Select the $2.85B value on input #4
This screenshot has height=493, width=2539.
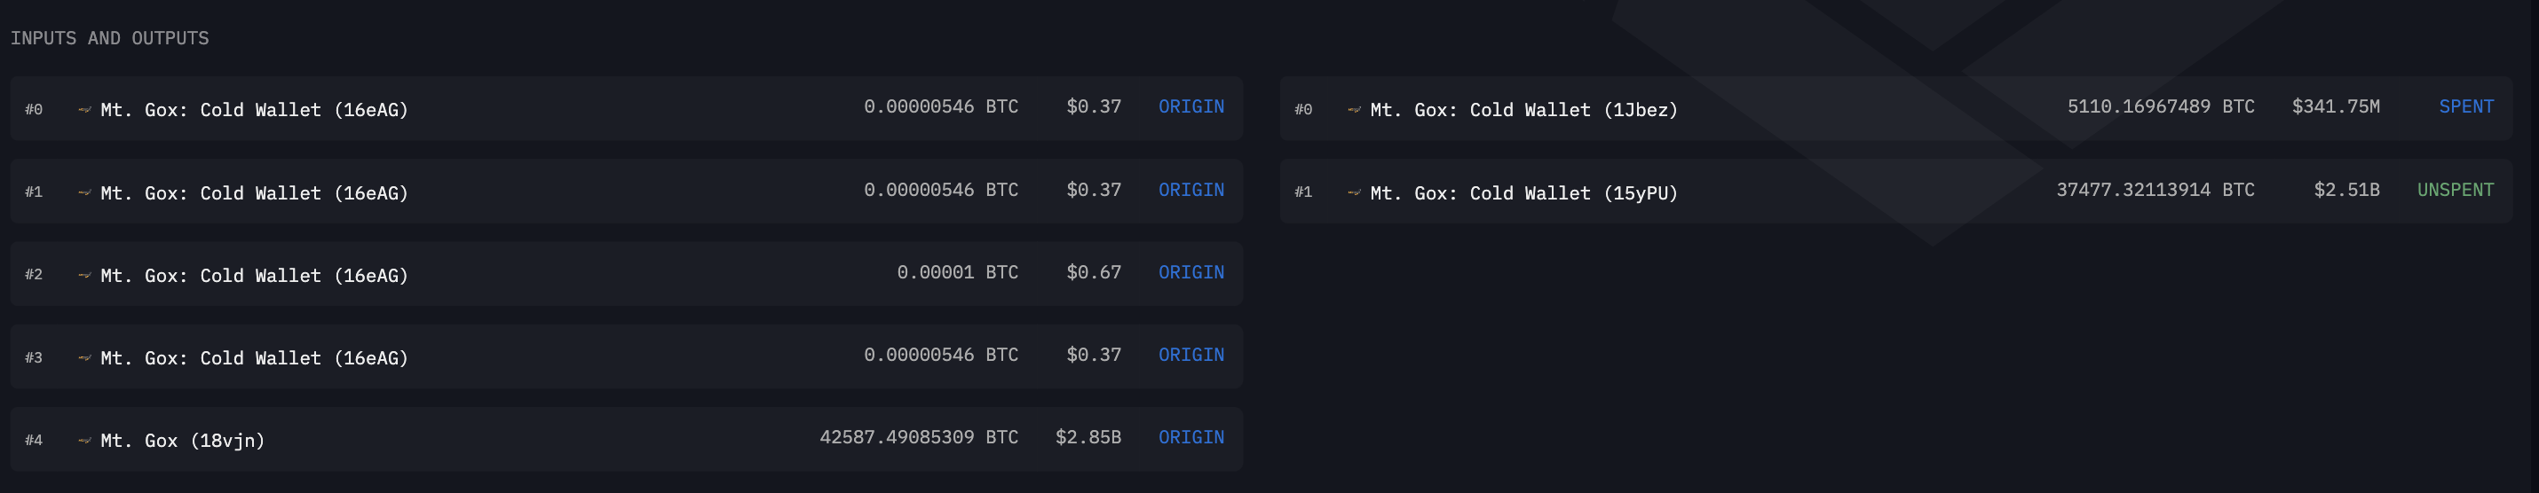(x=1088, y=437)
